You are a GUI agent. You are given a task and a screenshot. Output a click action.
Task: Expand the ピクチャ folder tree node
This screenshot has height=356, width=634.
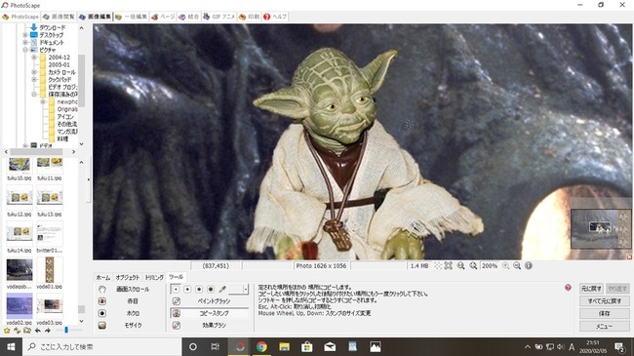(x=25, y=50)
